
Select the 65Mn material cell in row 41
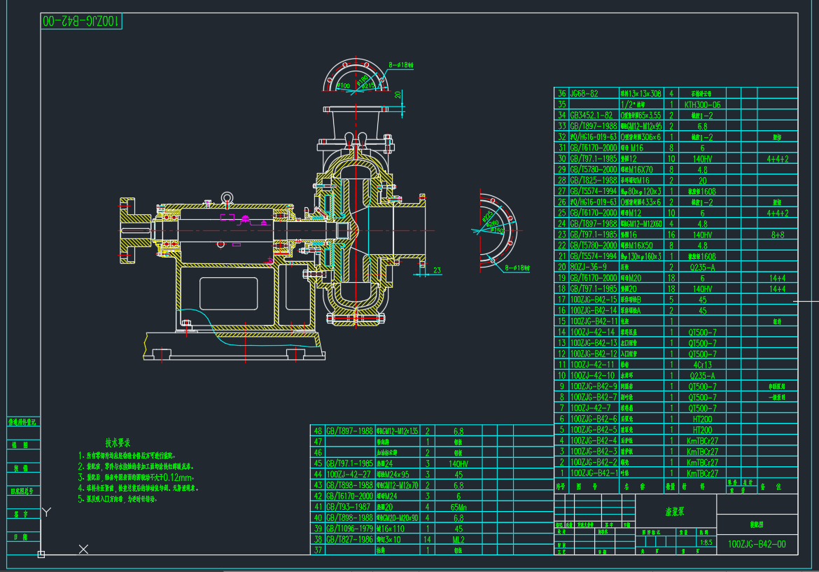coord(459,507)
